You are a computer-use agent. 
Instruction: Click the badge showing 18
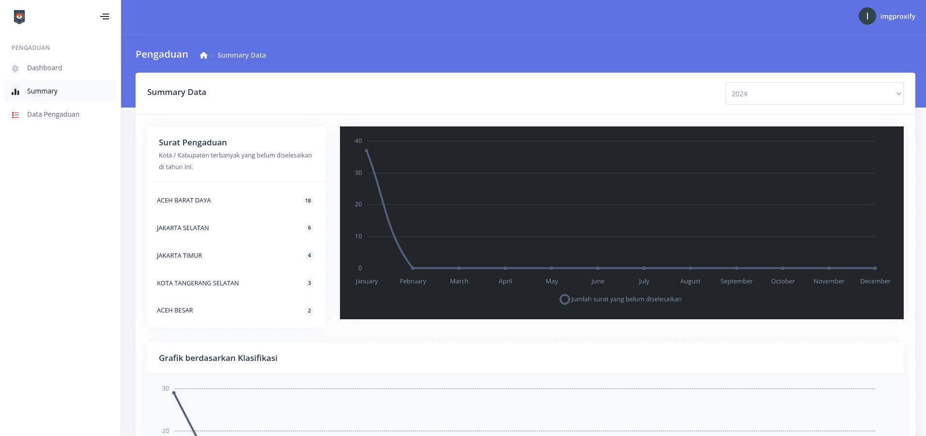click(308, 201)
